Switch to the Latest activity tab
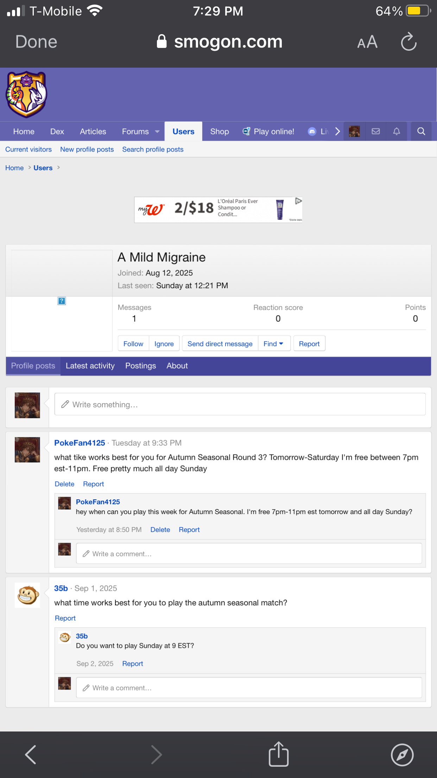The height and width of the screenshot is (778, 437). 90,366
